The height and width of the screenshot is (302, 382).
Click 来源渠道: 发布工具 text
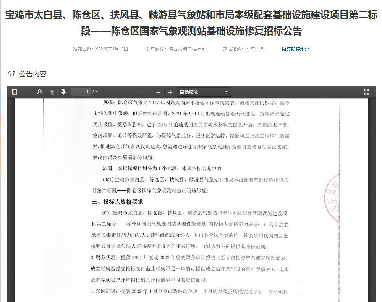[x=243, y=49]
